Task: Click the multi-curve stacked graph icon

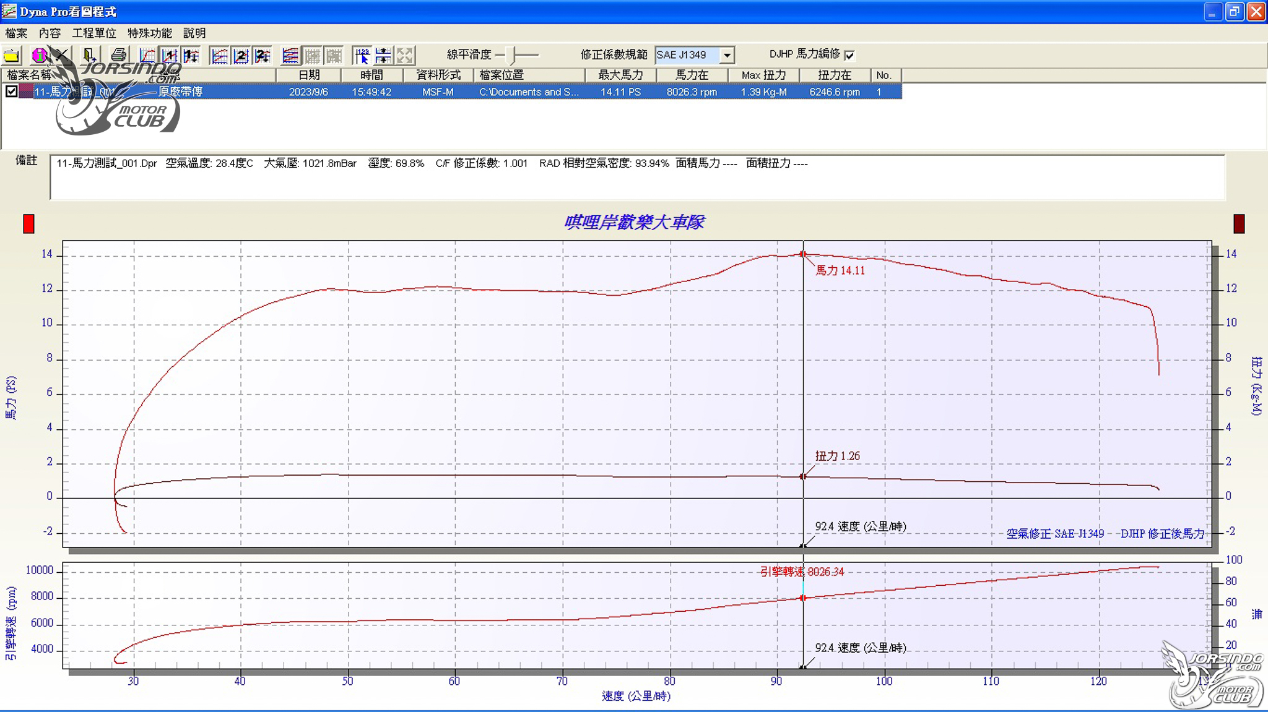Action: [x=290, y=56]
